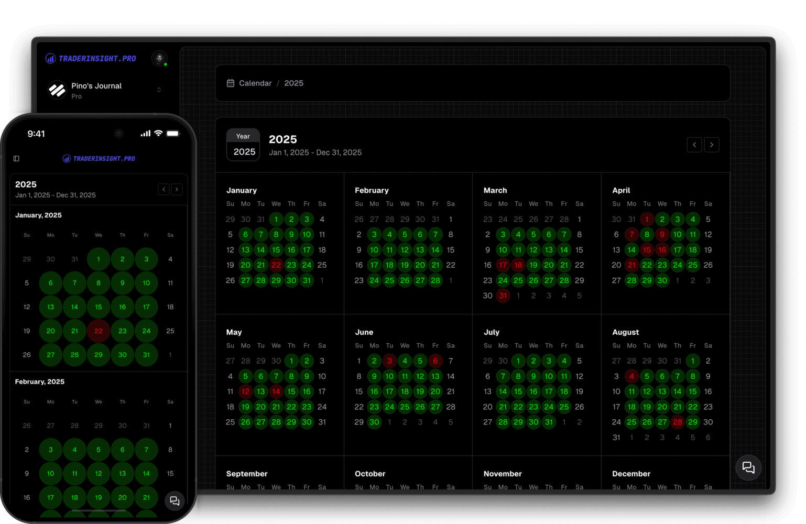Click the Jan 1, 2025 - Dec 31, 2025 date range
This screenshot has height=524, width=806.
click(315, 152)
